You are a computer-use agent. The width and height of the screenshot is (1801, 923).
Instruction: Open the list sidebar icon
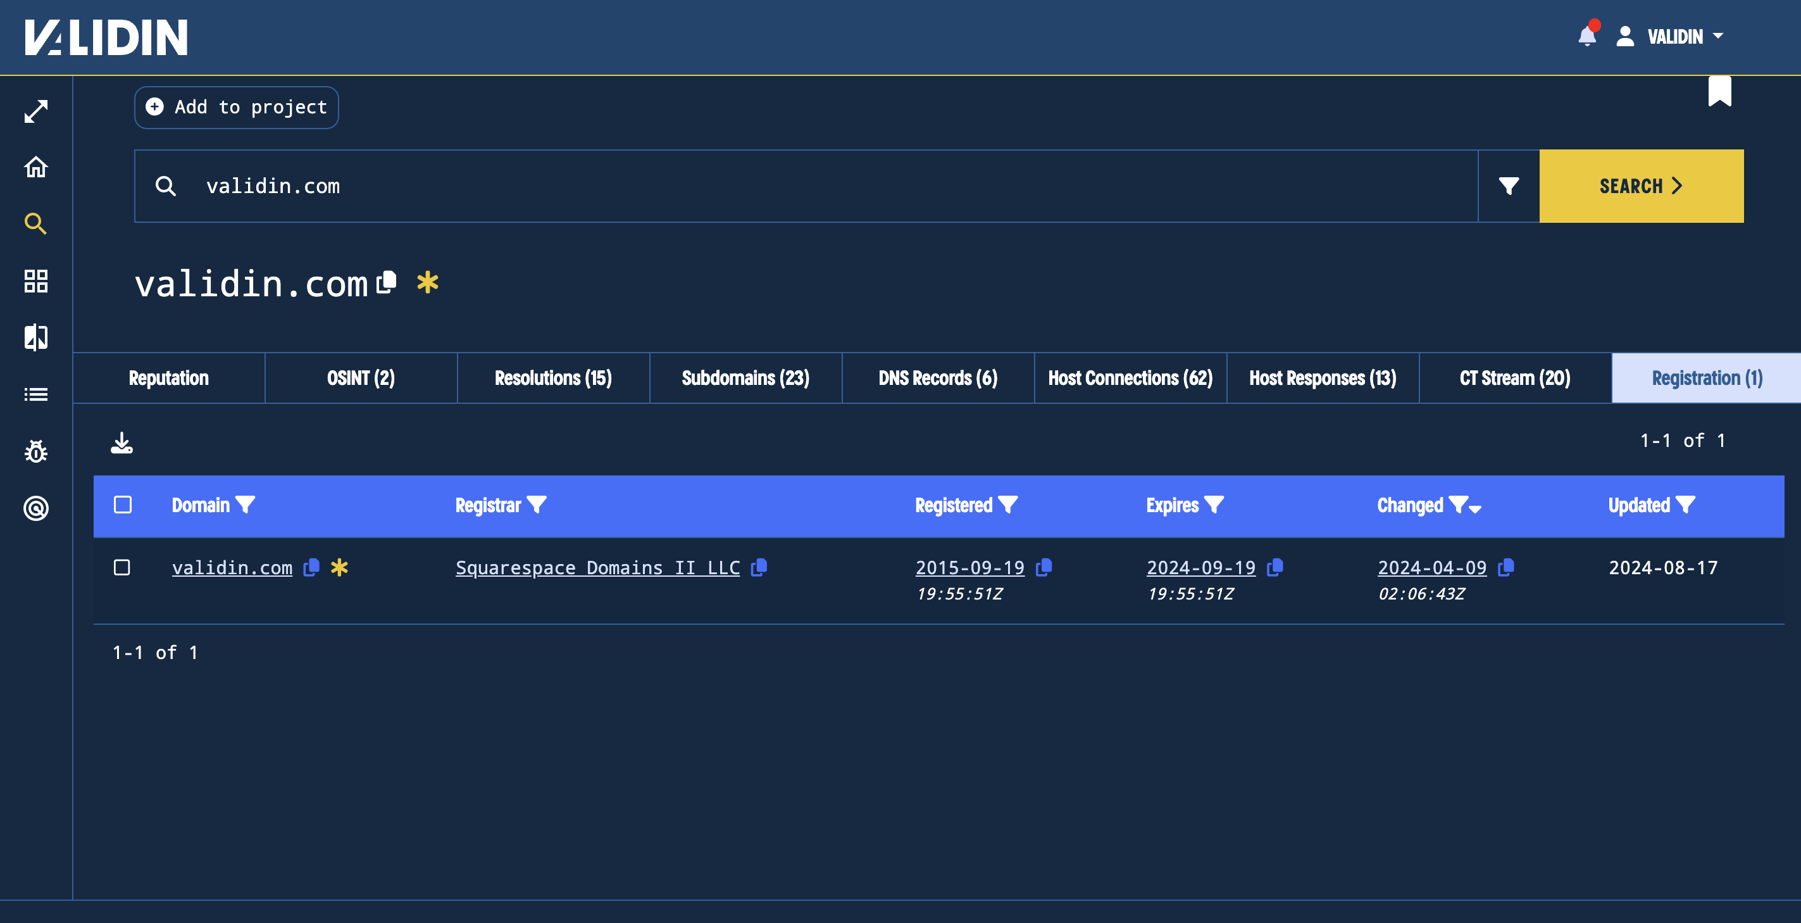coord(35,394)
